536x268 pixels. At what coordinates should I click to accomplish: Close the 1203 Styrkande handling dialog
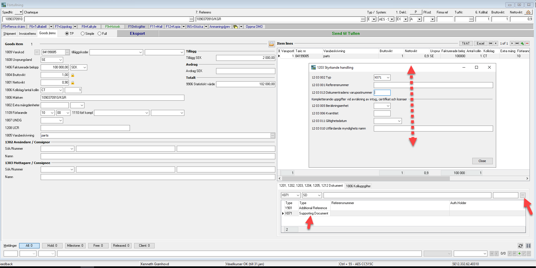click(x=489, y=67)
